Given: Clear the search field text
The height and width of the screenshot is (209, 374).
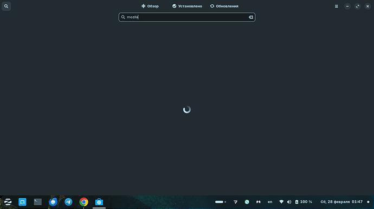Looking at the screenshot, I should tap(250, 17).
